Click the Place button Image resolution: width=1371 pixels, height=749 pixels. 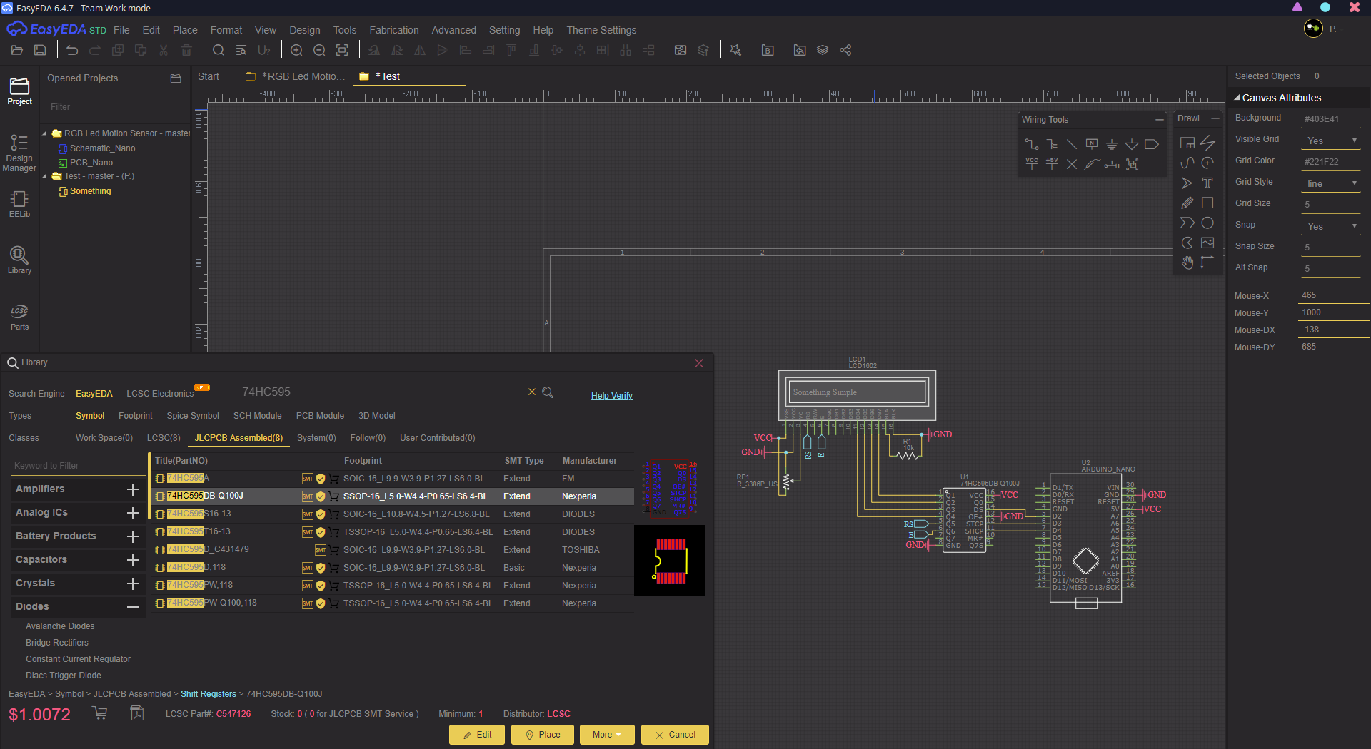click(542, 735)
